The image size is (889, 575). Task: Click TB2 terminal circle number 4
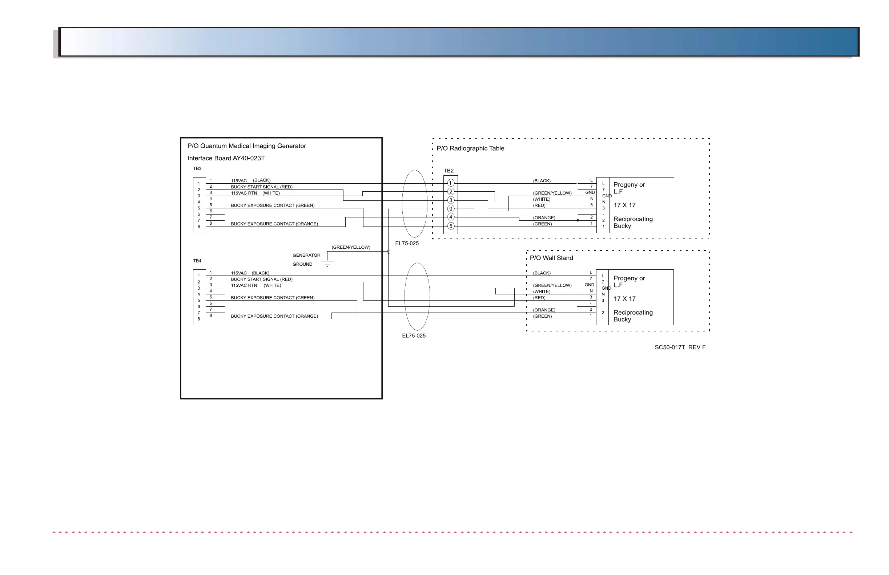(450, 217)
